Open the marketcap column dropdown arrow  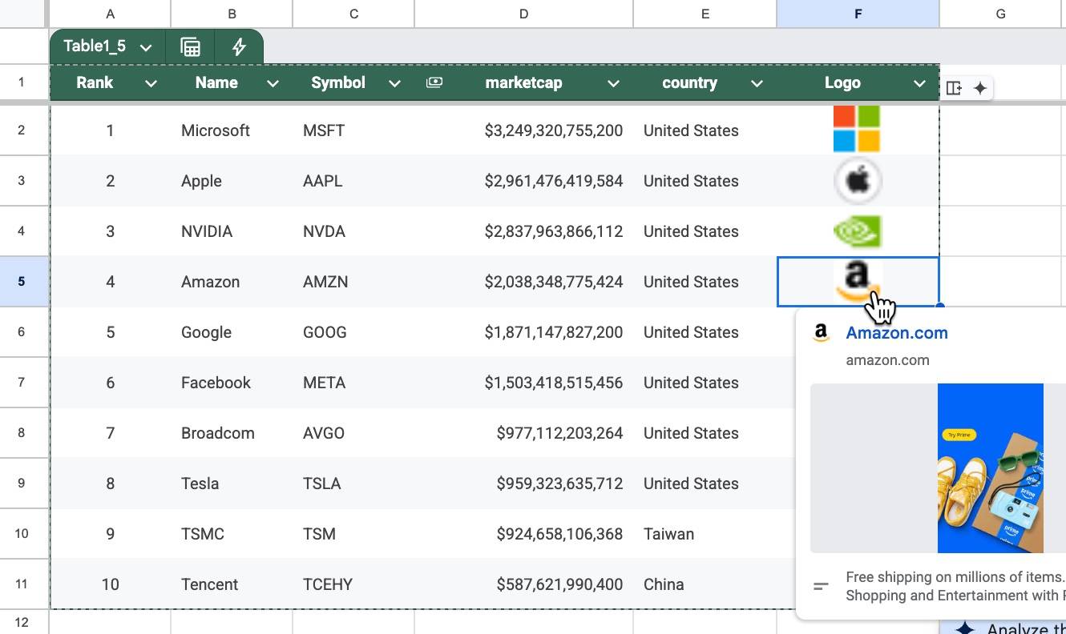[613, 83]
